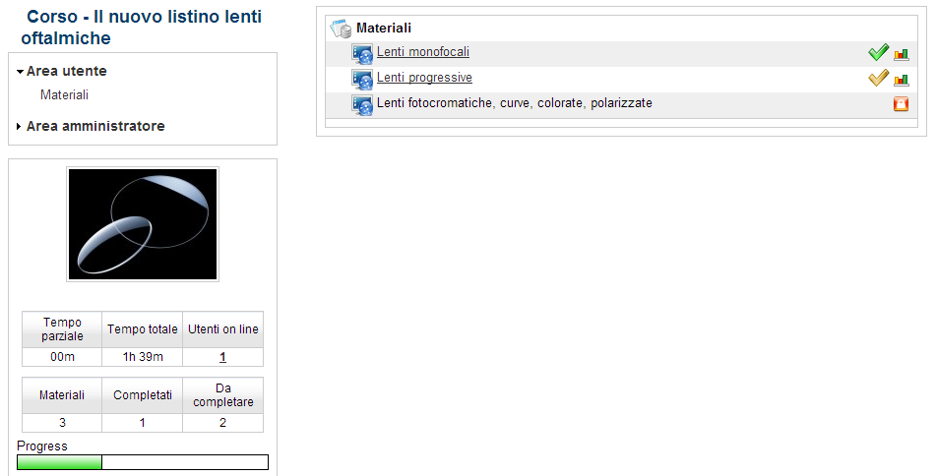The image size is (936, 476).
Task: Click the course Progress bar
Action: (x=143, y=462)
